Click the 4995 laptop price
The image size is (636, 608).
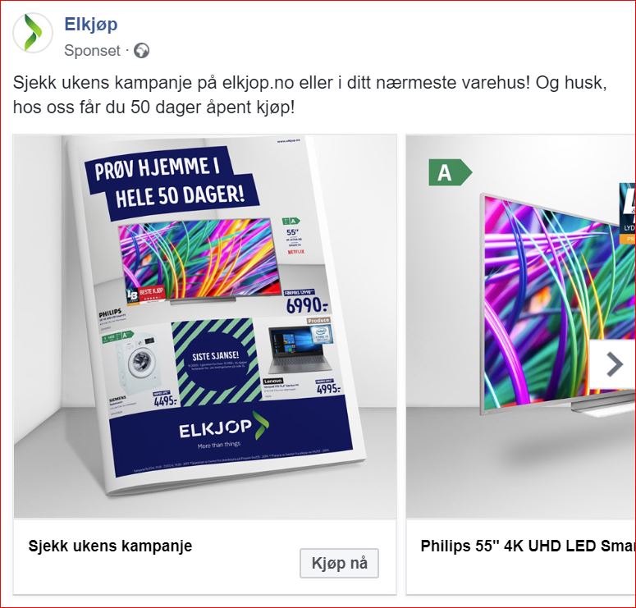[x=328, y=389]
